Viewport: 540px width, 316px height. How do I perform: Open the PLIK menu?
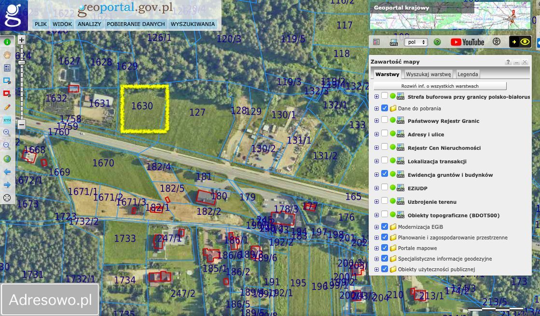tap(41, 24)
